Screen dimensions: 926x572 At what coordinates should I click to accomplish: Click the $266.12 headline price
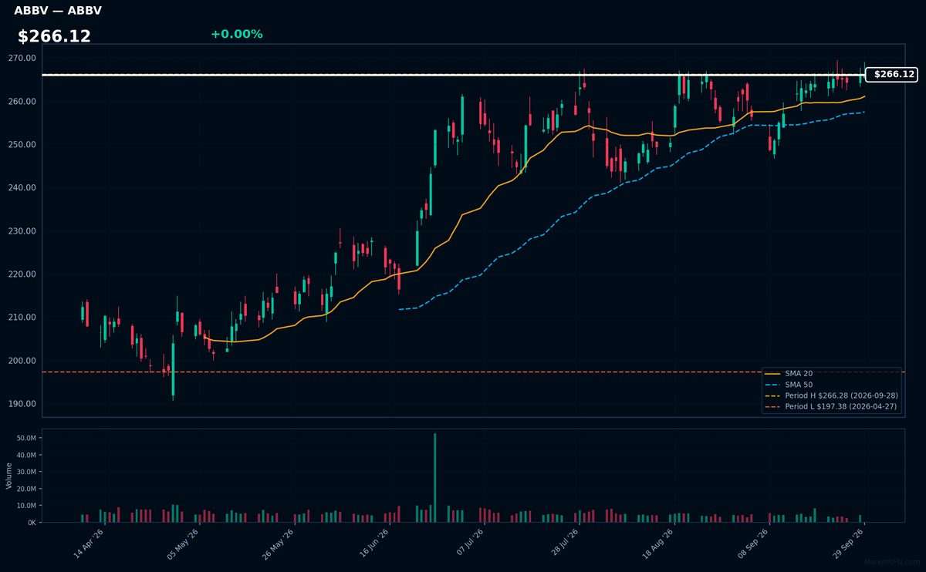pos(54,36)
